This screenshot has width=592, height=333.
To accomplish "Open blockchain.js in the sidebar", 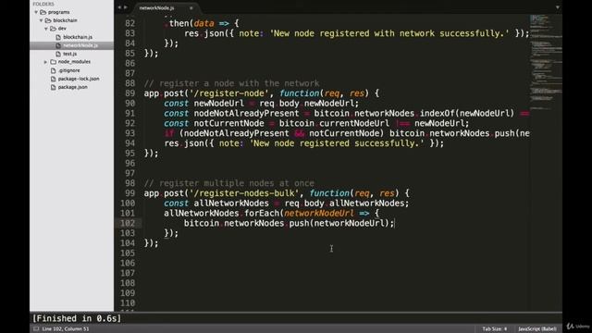I will [x=78, y=37].
